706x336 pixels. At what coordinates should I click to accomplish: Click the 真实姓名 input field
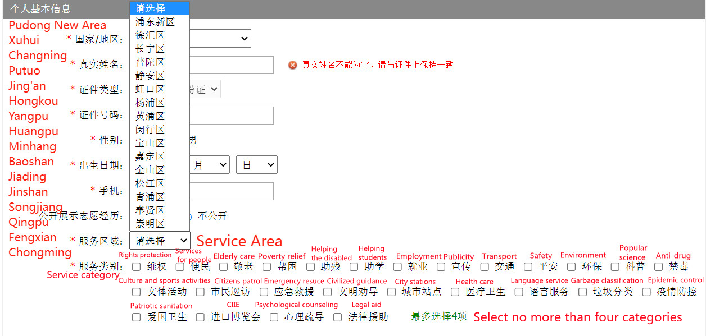(x=232, y=65)
